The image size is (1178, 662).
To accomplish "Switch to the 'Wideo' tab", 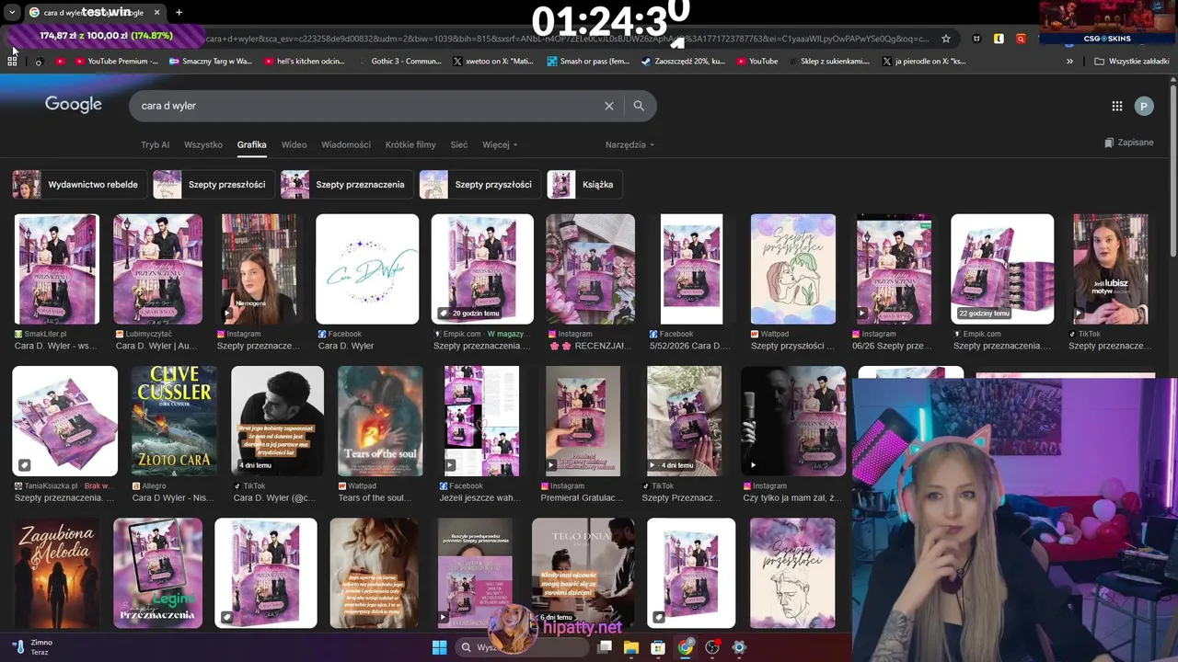I will click(294, 145).
